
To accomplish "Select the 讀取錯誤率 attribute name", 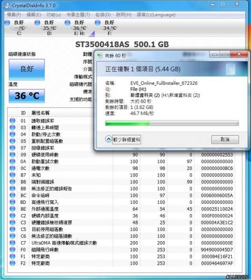I will [x=43, y=121].
